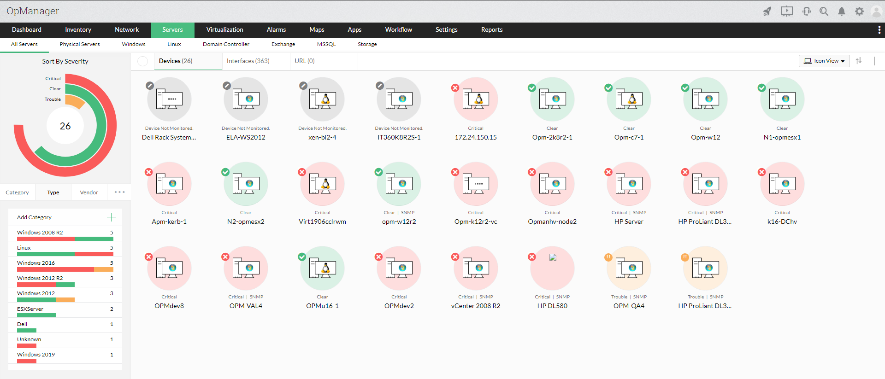Screen dimensions: 885x379
Task: Click the user profile avatar
Action: click(x=876, y=12)
